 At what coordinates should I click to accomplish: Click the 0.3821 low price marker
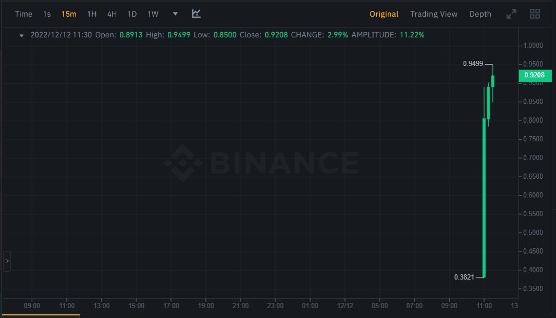[464, 277]
